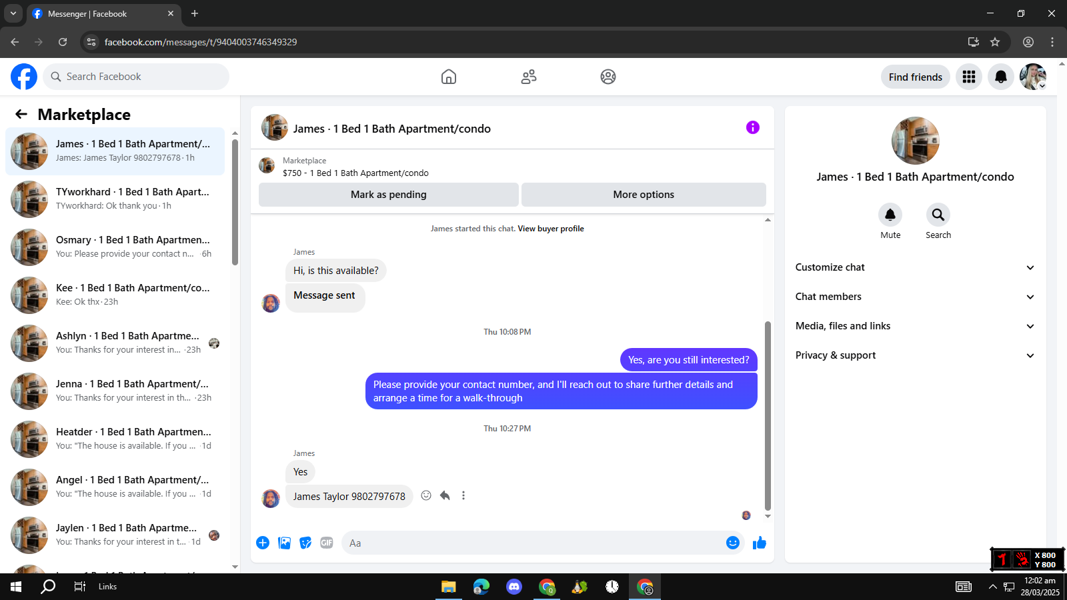Open the Groups icon in top navigation
Screen dimensions: 1067x600
(x=608, y=77)
